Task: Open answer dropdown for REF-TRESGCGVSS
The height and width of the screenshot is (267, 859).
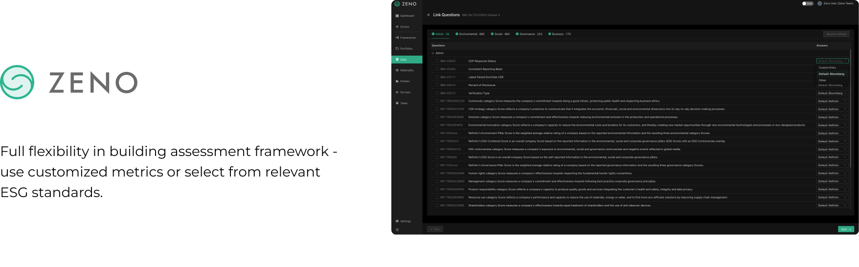Action: pos(832,109)
